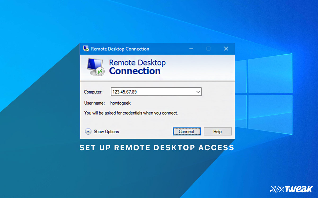
Task: Click the Remote Desktop Connection logo graphic
Action: (95, 66)
